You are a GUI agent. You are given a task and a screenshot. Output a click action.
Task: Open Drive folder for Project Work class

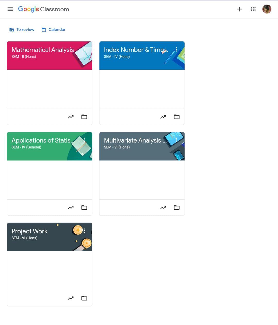[x=84, y=298]
